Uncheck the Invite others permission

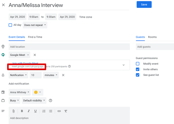pyautogui.click(x=138, y=69)
